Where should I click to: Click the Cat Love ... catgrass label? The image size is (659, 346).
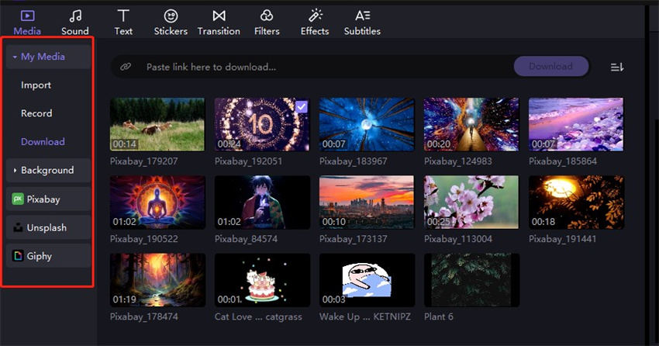click(258, 317)
